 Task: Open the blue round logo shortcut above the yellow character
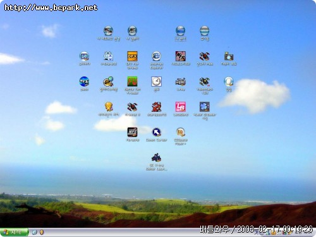point(84,82)
